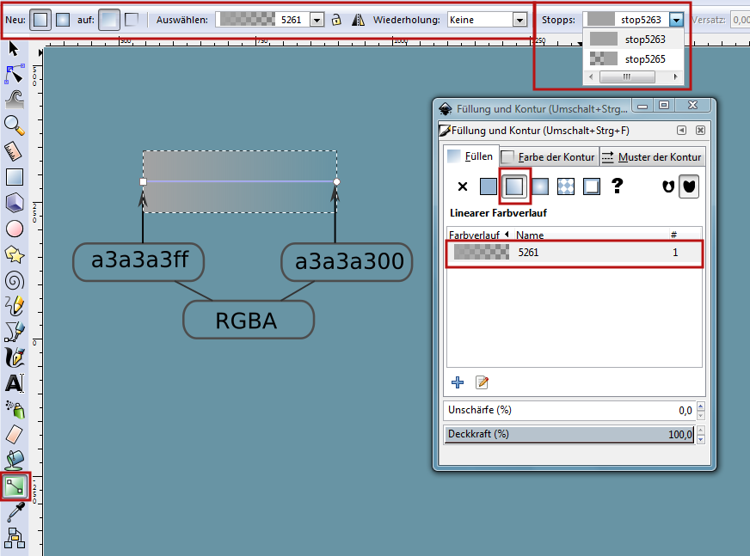
Task: Select the Gradient tool in toolbox
Action: 15,487
